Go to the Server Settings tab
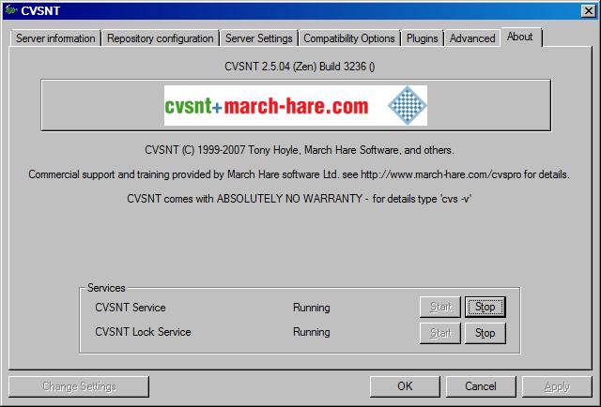 (260, 38)
